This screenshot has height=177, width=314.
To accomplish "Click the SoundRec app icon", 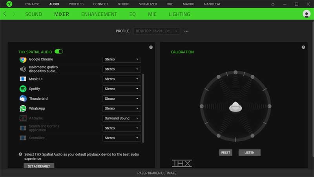I will [x=23, y=138].
